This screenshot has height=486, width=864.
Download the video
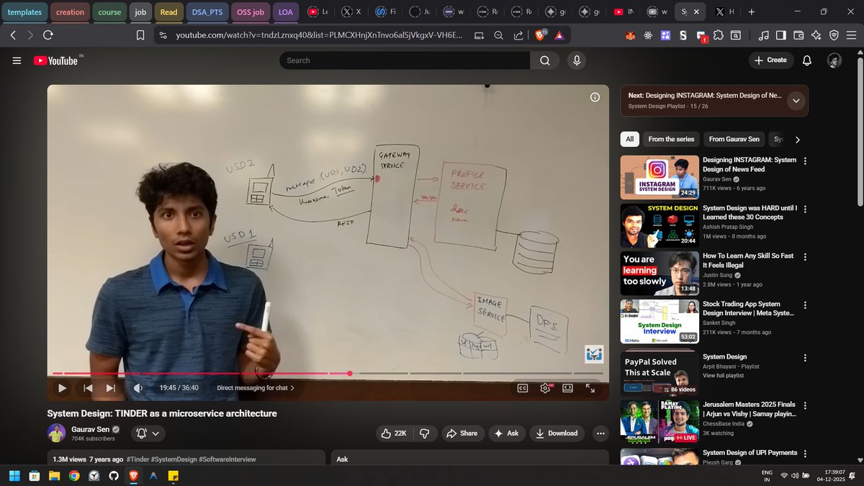[x=557, y=433]
